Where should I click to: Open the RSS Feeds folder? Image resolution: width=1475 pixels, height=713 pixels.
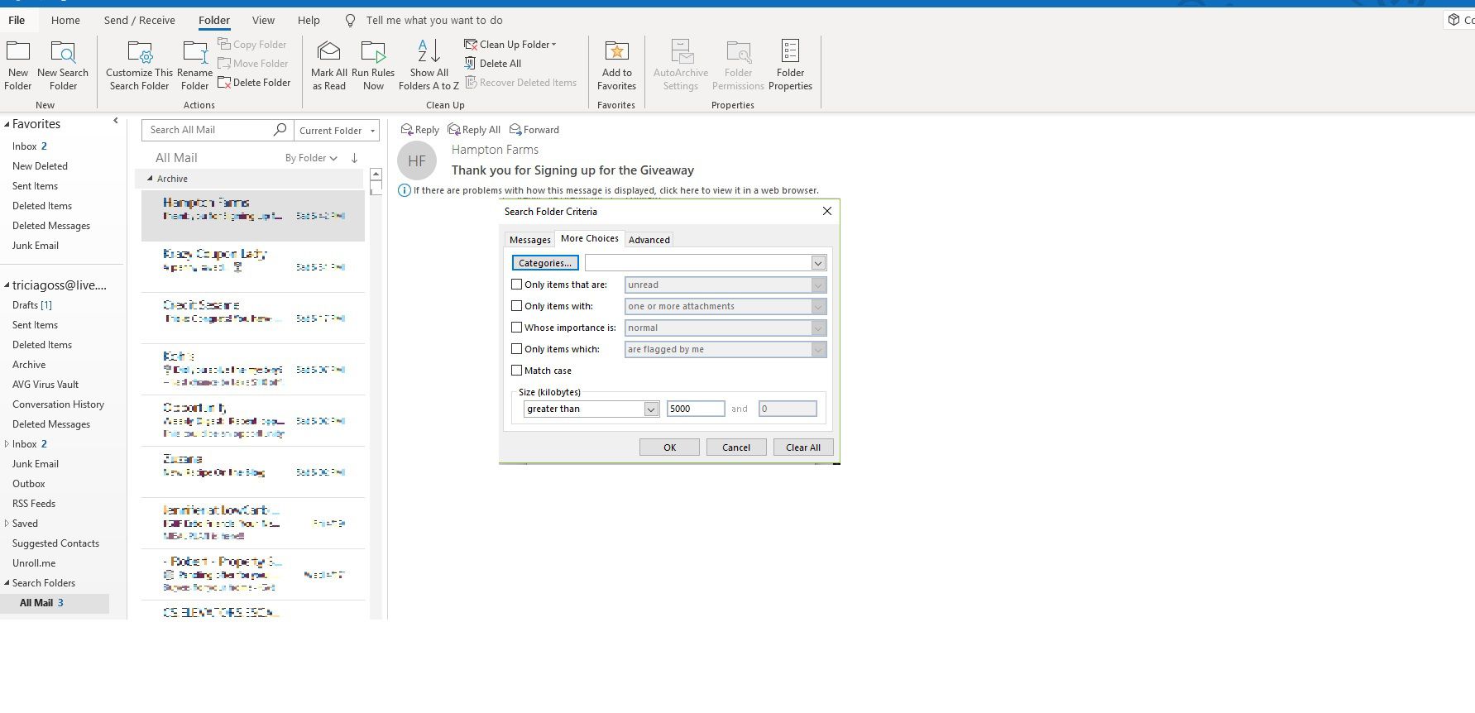[x=34, y=504]
